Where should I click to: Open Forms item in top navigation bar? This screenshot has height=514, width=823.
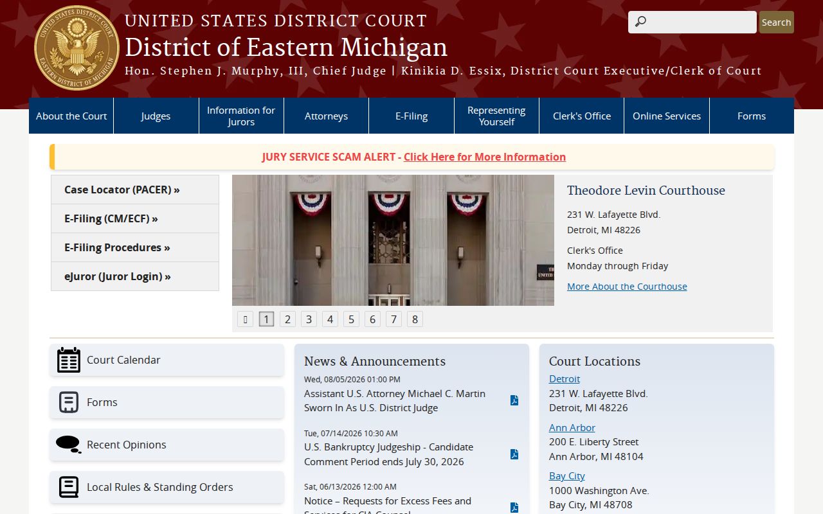[752, 116]
